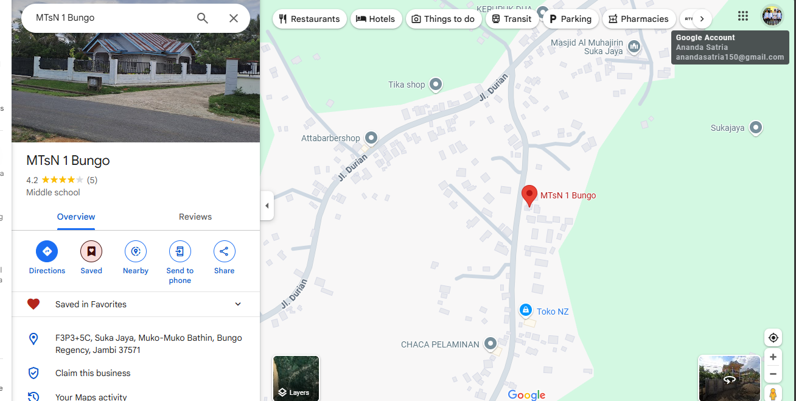Click Claim this business
The height and width of the screenshot is (401, 796).
pyautogui.click(x=93, y=373)
